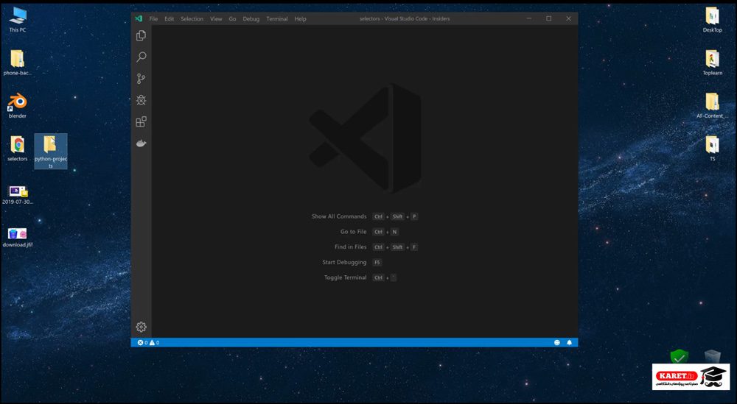Click the F5 key hint
737x404 pixels.
377,262
